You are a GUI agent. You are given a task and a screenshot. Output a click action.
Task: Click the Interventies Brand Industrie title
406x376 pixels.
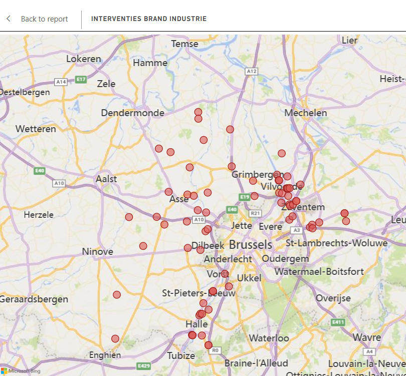click(149, 19)
